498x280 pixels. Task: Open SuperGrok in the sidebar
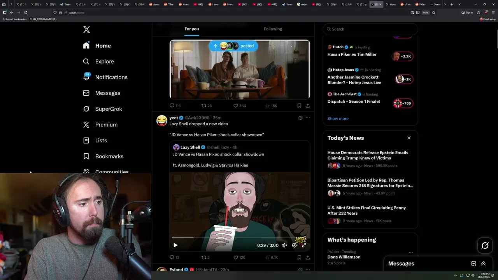click(x=103, y=109)
